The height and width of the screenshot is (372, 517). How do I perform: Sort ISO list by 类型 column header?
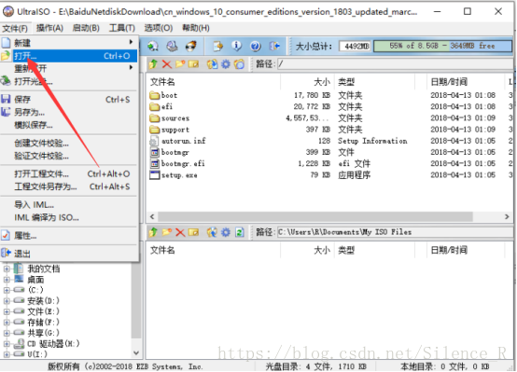374,82
